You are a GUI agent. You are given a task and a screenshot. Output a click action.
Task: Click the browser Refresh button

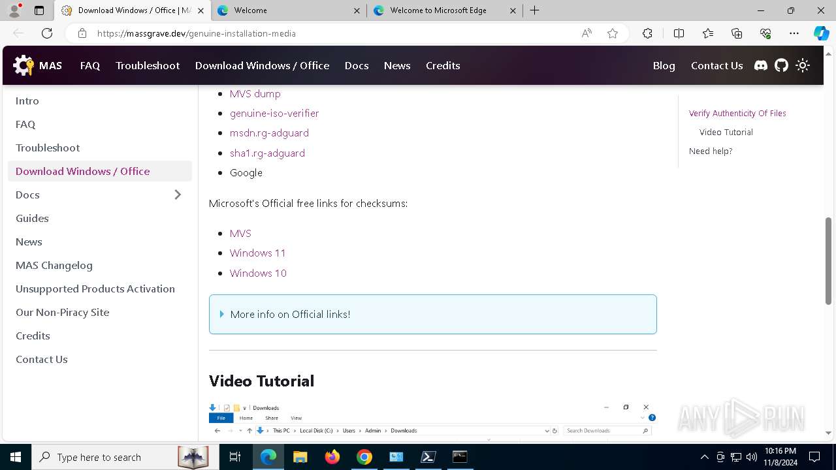[x=47, y=33]
